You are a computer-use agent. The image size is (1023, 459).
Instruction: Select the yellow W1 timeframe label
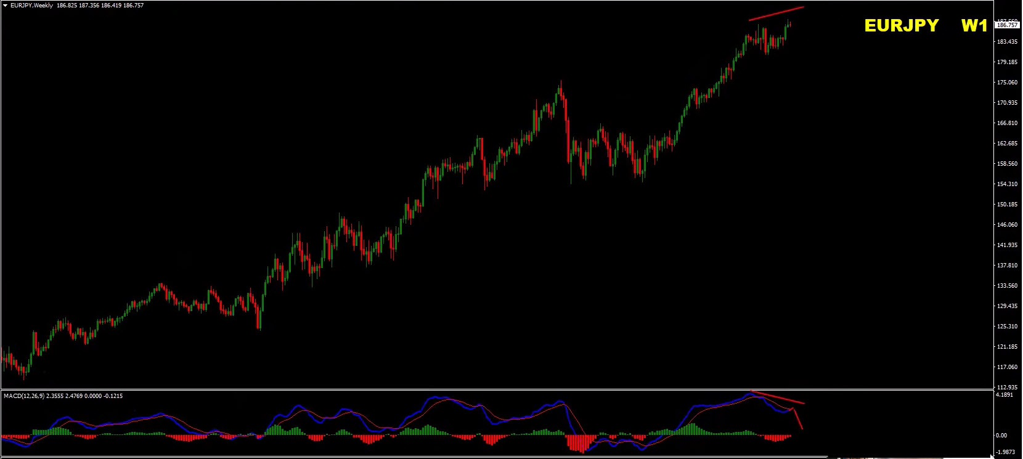click(974, 26)
